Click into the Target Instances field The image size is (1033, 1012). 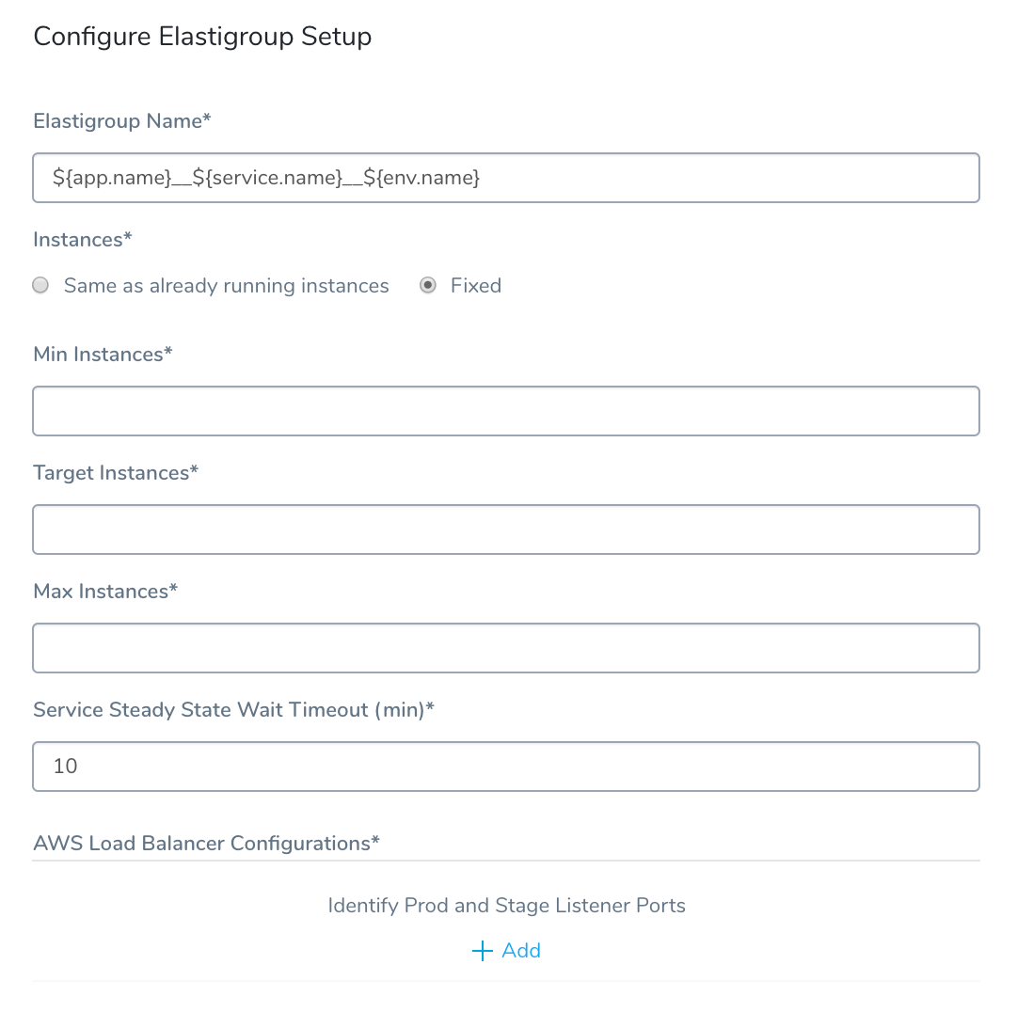click(x=506, y=530)
